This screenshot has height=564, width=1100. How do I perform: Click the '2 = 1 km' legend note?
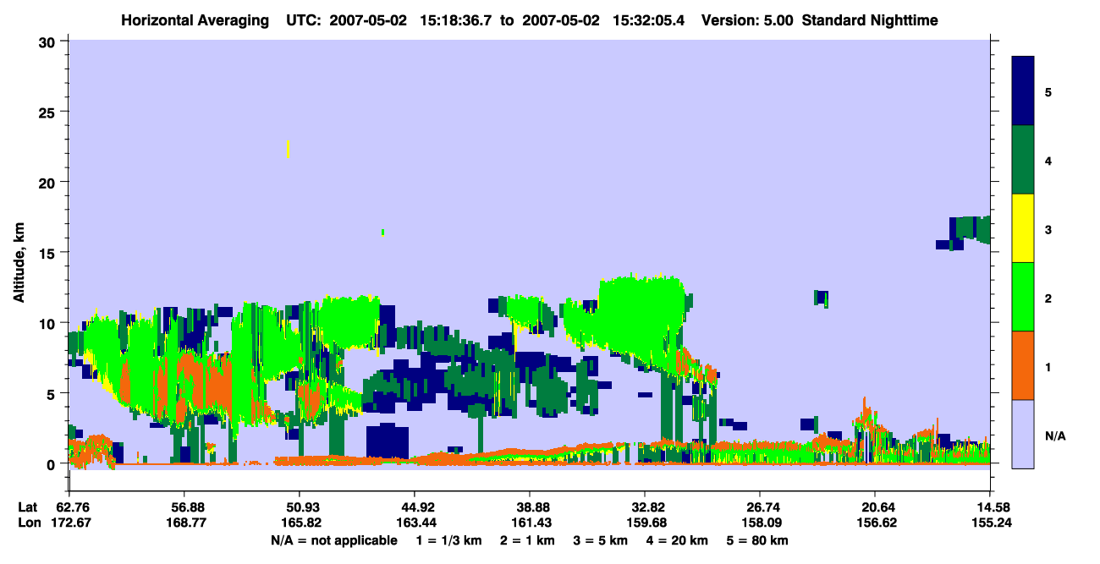(528, 540)
